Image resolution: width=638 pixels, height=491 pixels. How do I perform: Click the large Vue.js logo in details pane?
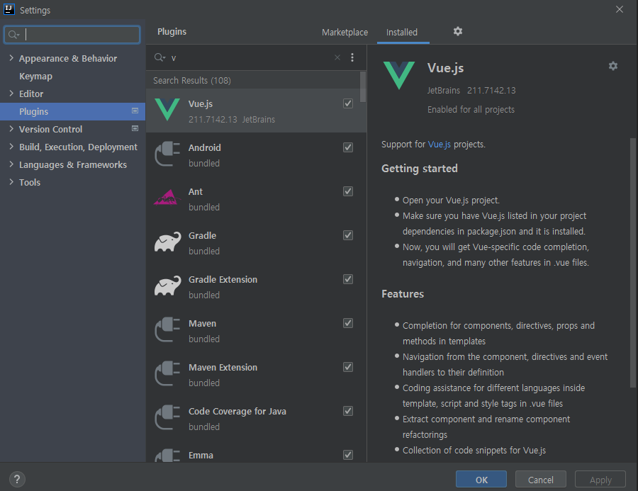(399, 75)
